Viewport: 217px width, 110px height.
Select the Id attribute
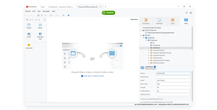tap(153, 43)
